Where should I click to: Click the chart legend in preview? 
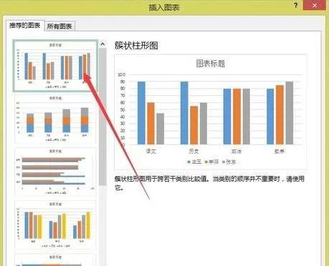(x=211, y=162)
